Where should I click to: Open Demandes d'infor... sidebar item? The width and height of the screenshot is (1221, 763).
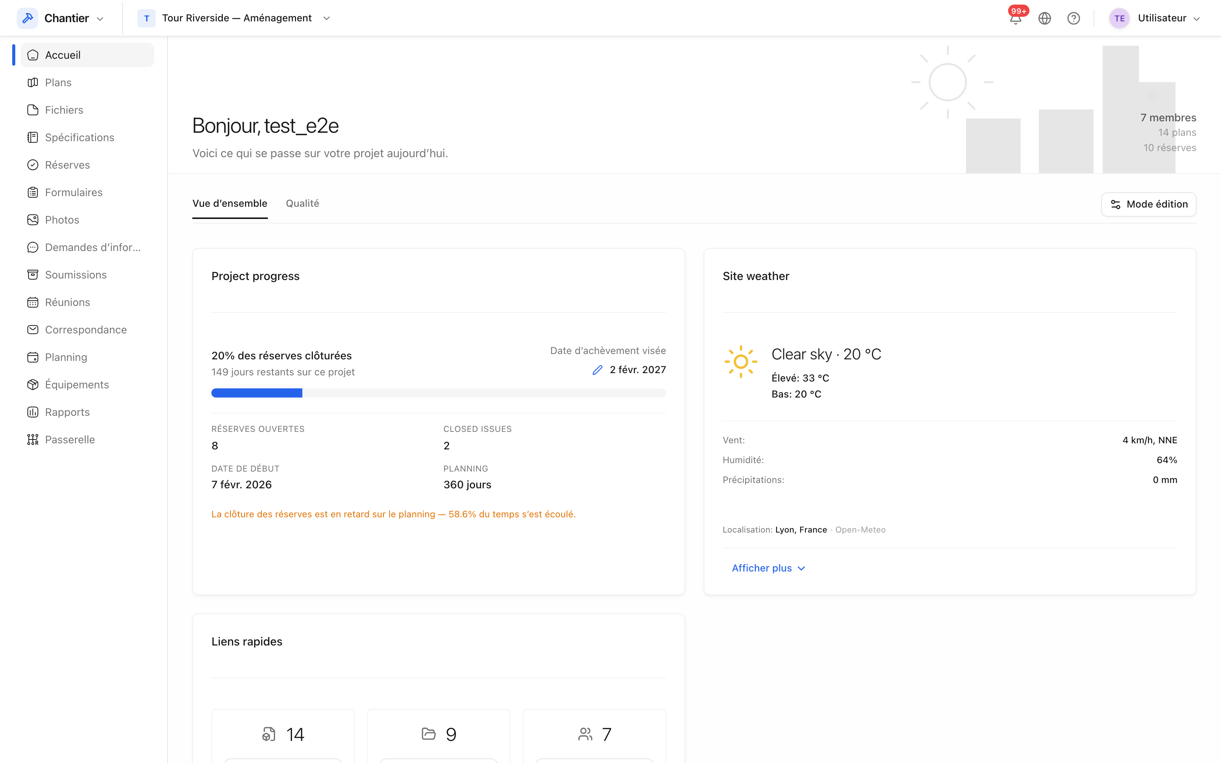87,247
